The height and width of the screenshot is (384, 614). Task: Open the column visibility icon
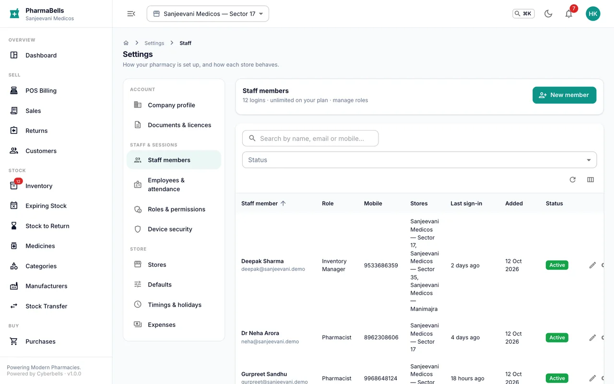590,180
